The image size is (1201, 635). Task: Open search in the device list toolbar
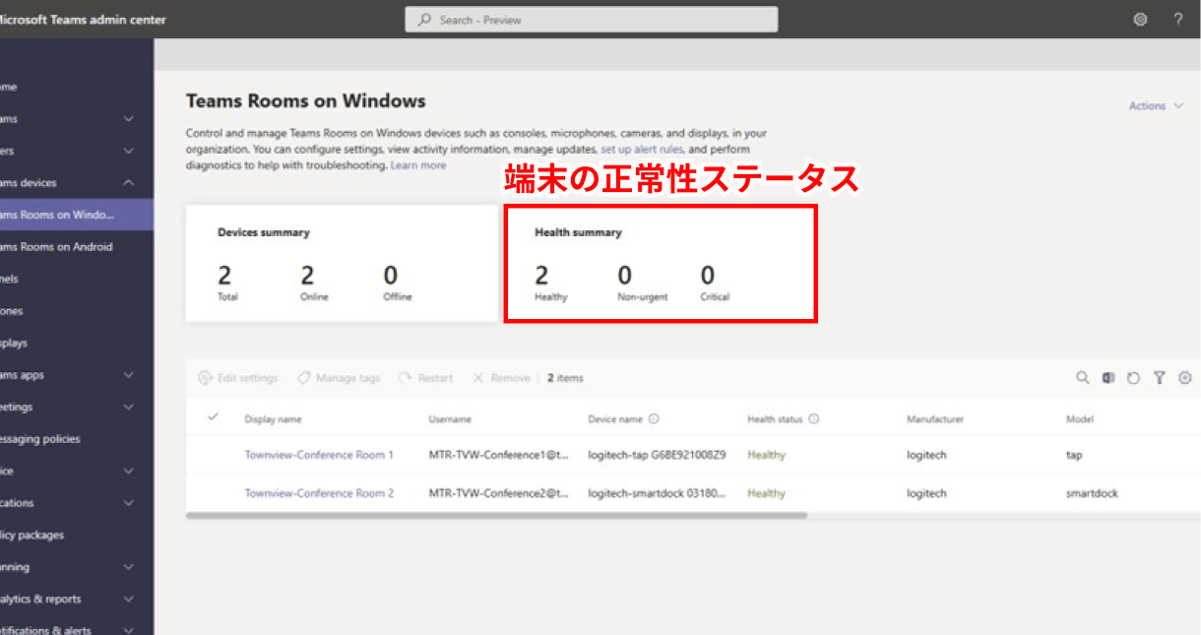tap(1083, 377)
